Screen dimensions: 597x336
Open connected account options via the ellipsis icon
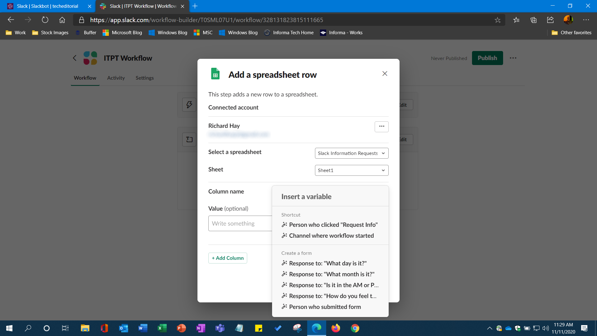pos(382,127)
